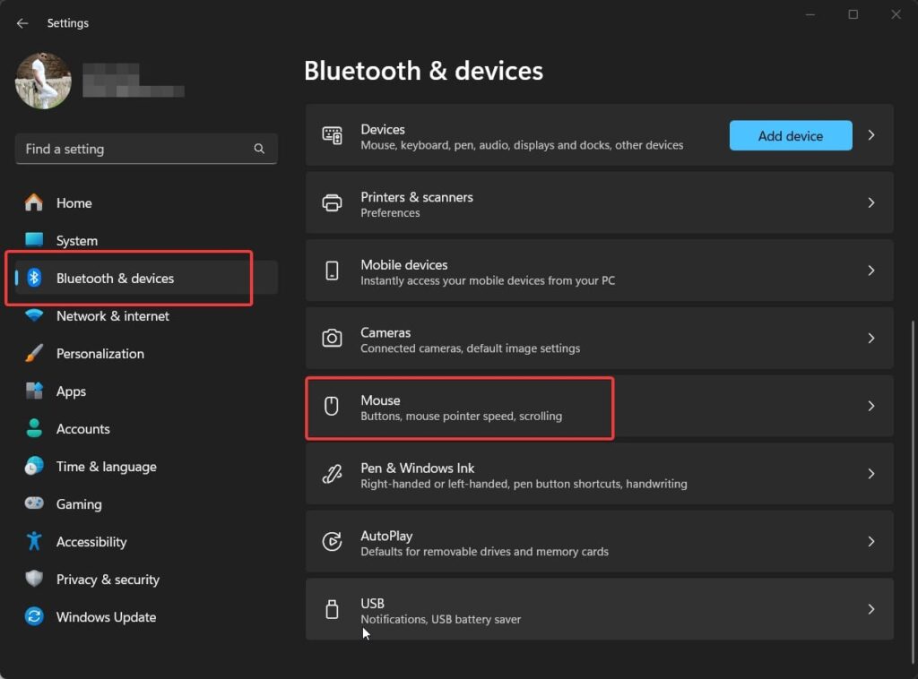Screen dimensions: 918x679
Task: Click the Mobile devices phone icon
Action: (x=332, y=271)
